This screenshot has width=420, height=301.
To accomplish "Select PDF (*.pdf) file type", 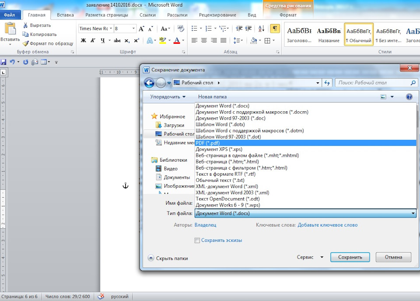I will [305, 143].
